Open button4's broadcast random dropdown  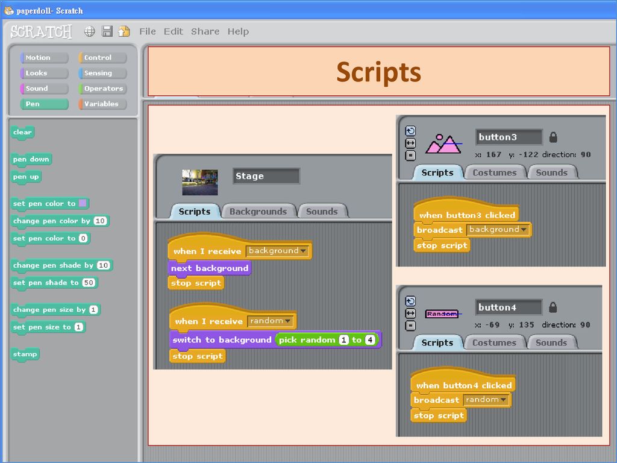point(486,400)
